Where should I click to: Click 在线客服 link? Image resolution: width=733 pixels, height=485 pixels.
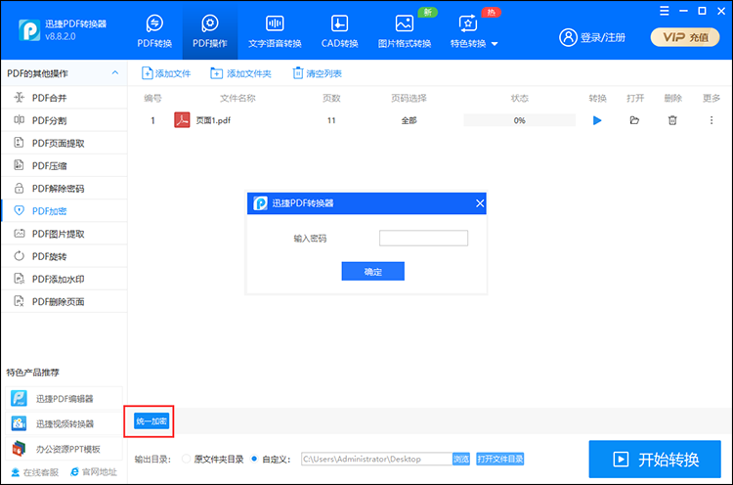pos(34,472)
